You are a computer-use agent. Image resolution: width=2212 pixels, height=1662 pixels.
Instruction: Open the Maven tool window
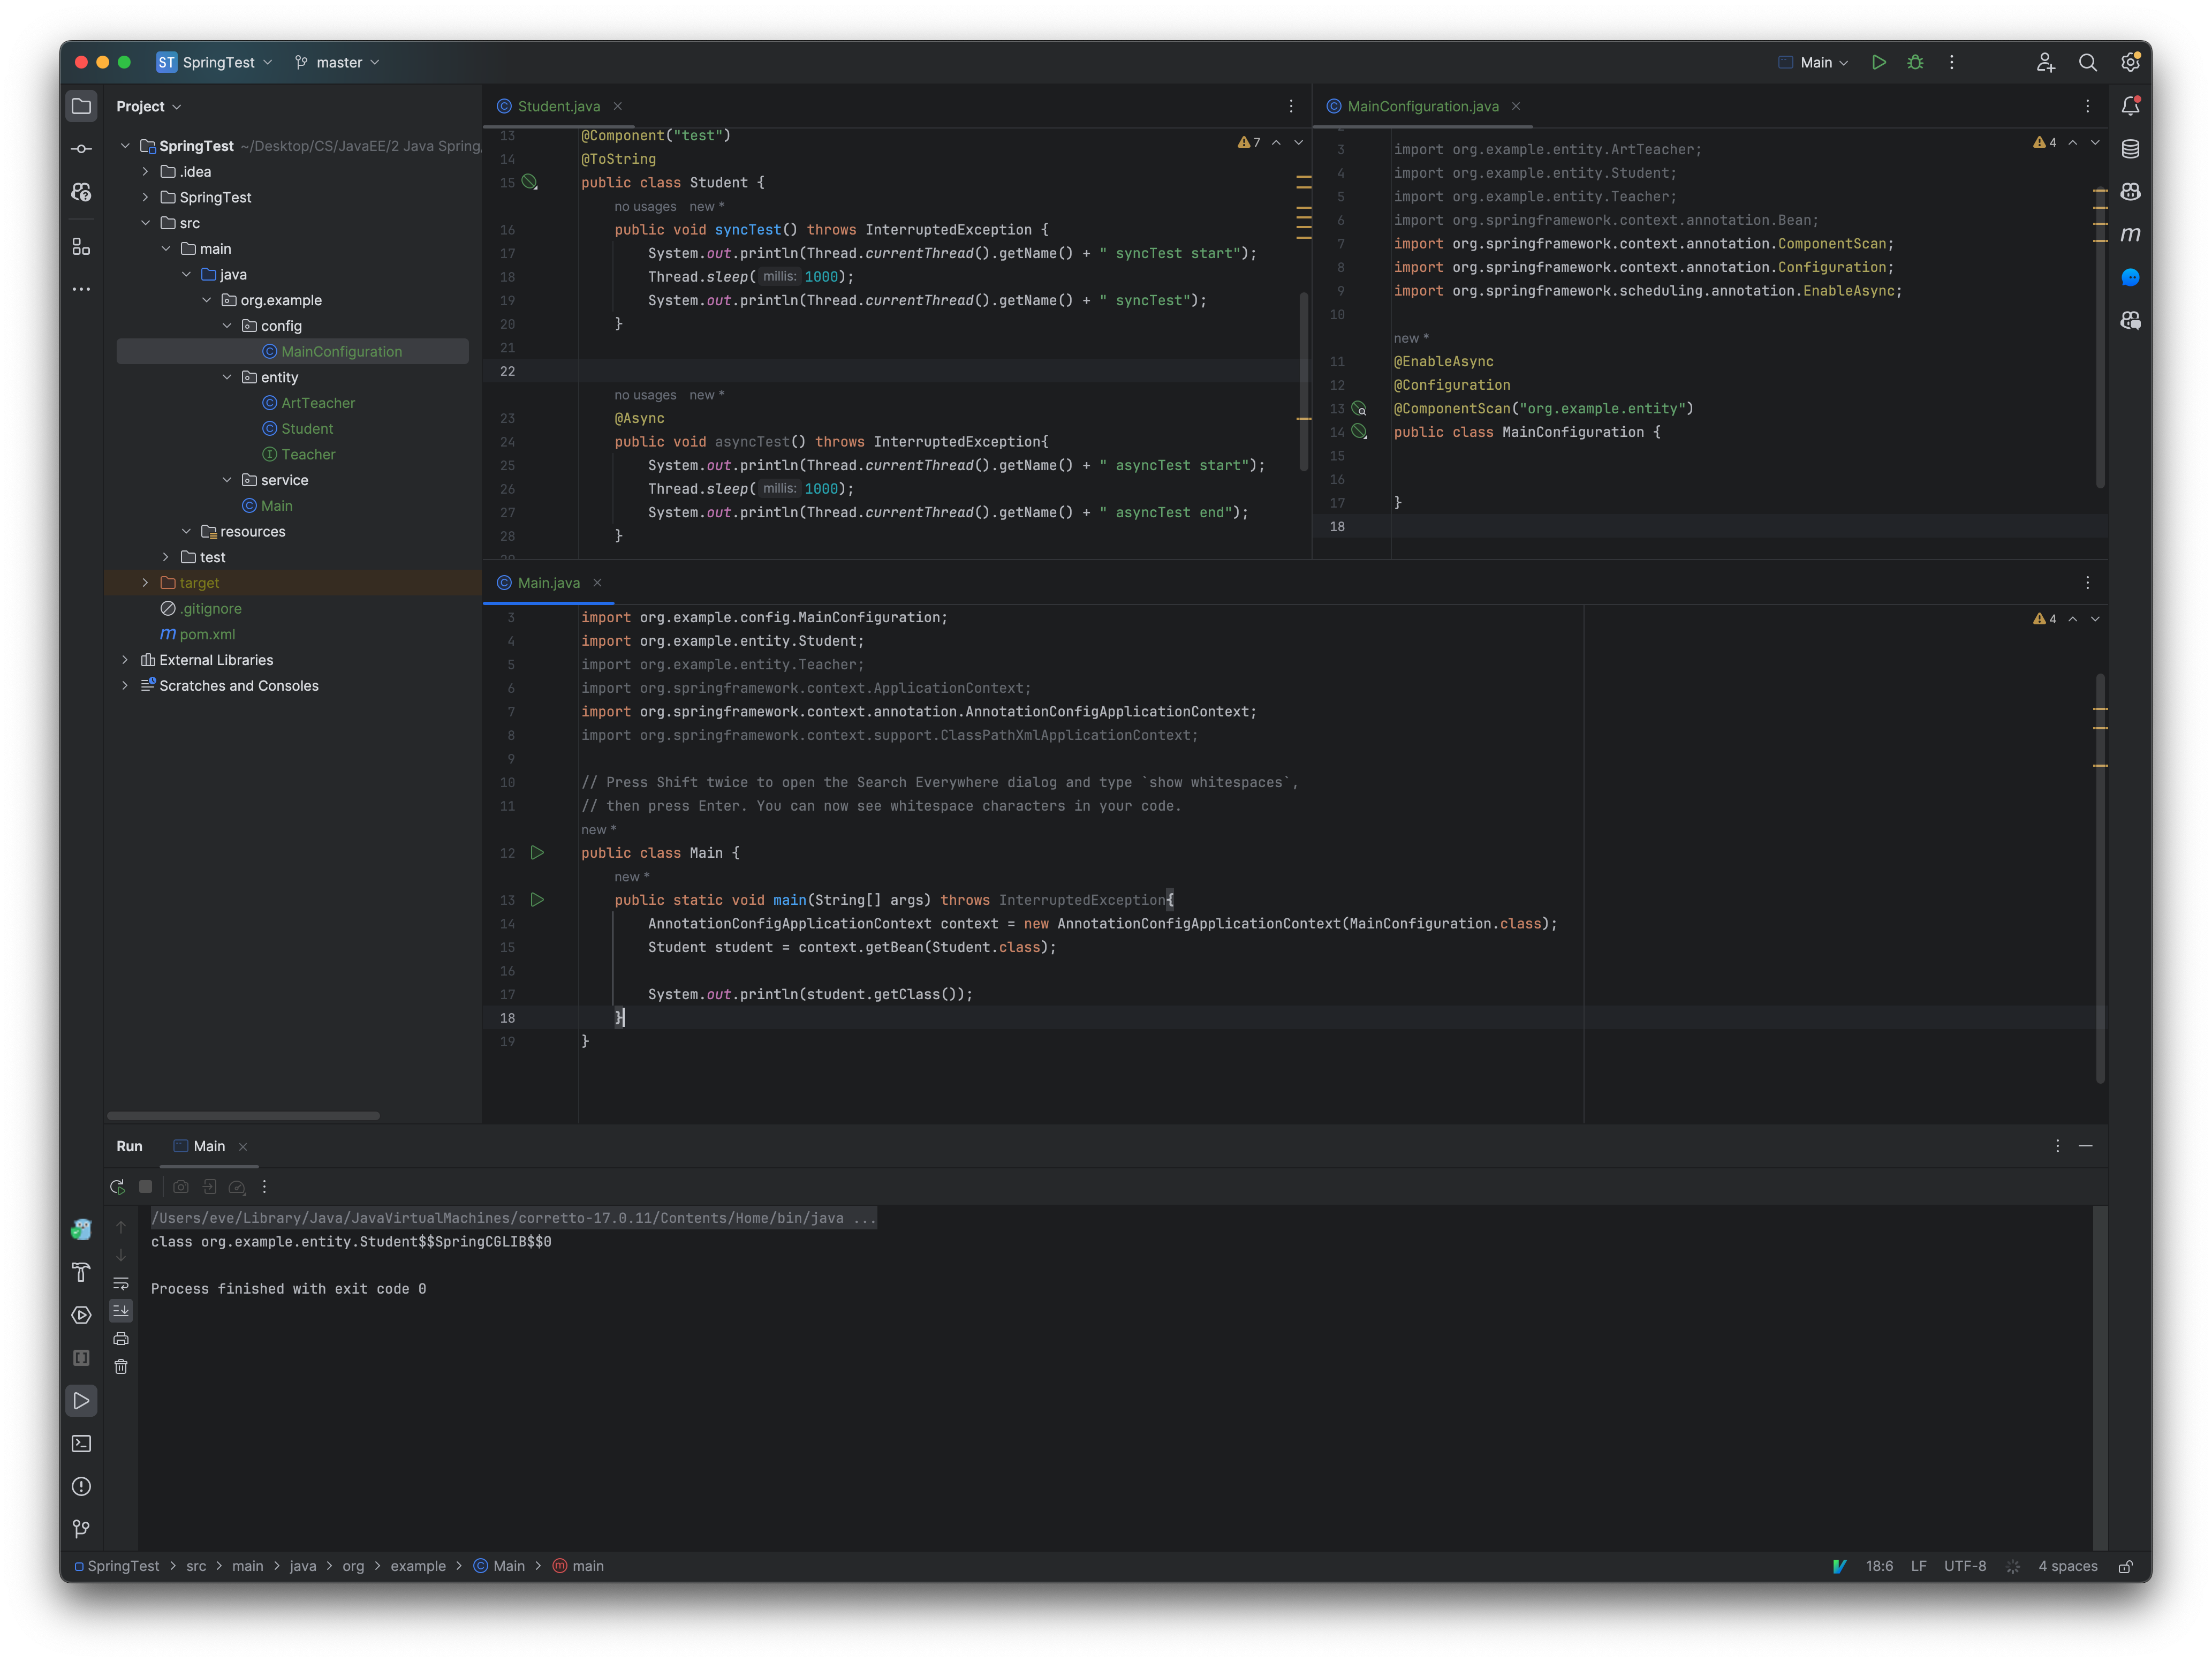pos(2130,234)
